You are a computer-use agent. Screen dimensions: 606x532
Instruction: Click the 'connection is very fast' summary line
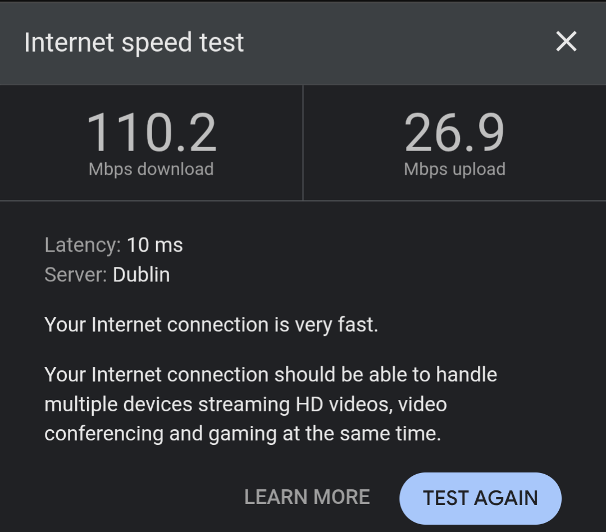(211, 325)
